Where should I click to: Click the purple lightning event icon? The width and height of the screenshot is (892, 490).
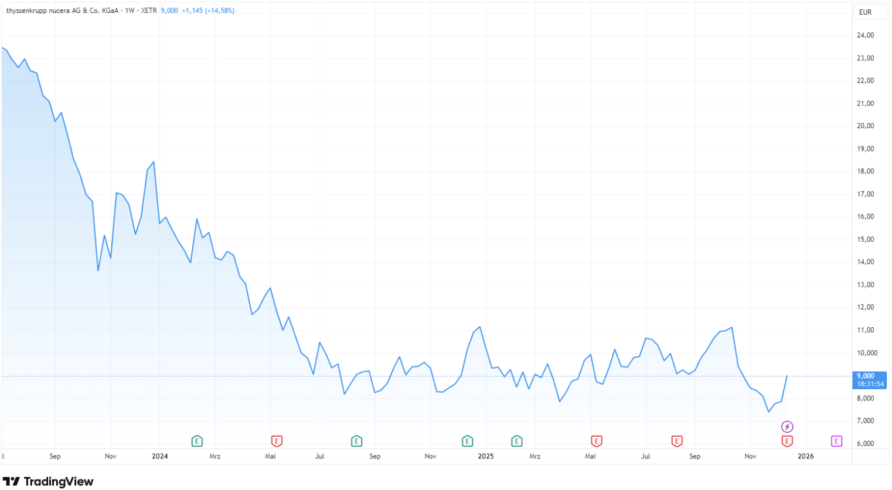pyautogui.click(x=787, y=427)
